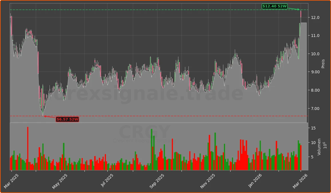Viewport: 331px width, 193px height.
Task: Click the Preis axis title
Action: [x=323, y=64]
